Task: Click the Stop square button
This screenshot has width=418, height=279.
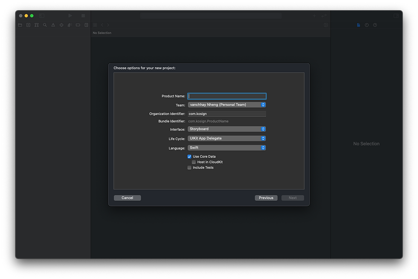Action: [x=83, y=16]
